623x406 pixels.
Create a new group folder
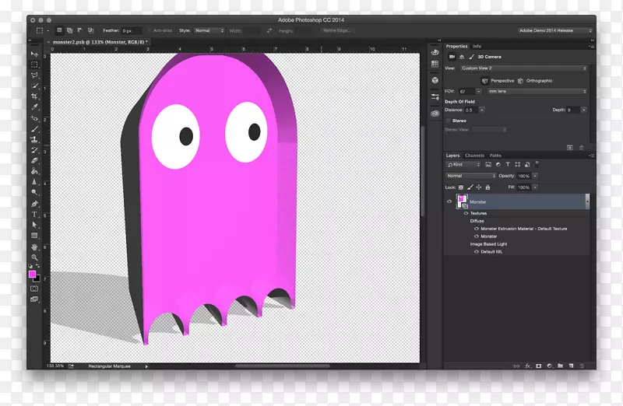[560, 366]
